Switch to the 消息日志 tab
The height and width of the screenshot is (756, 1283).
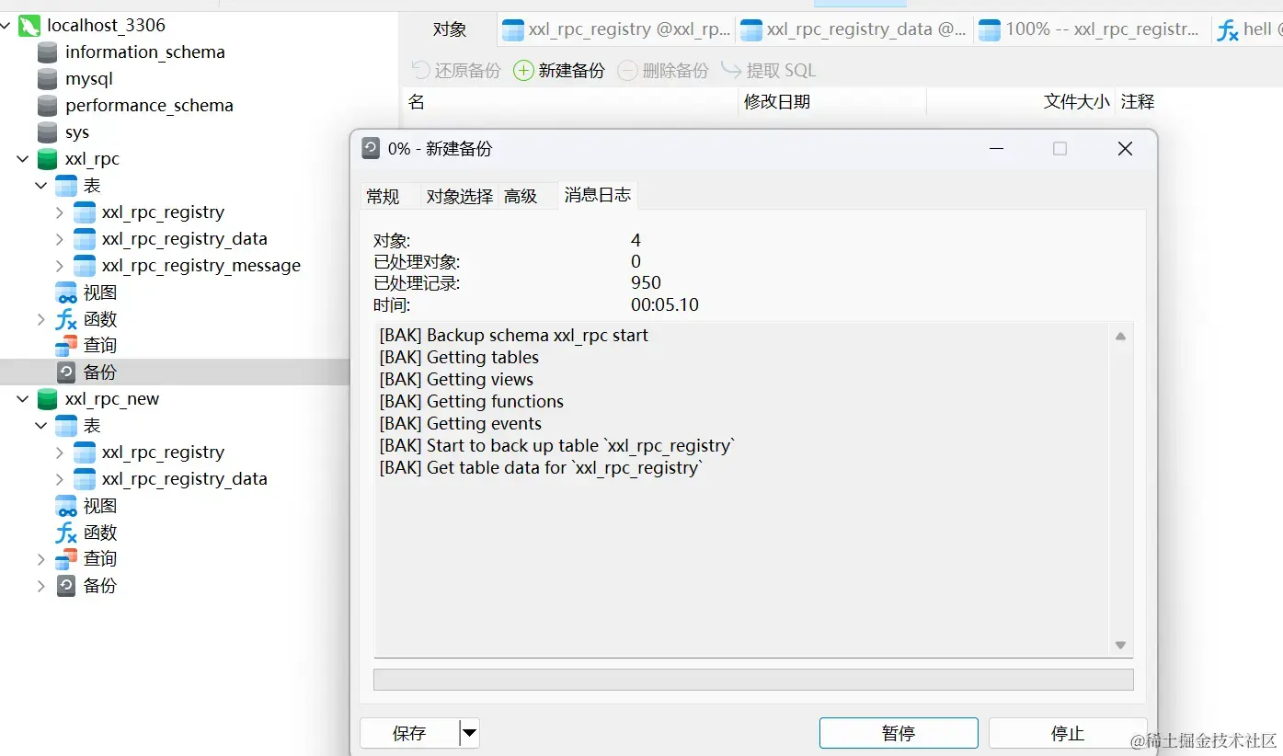point(598,195)
